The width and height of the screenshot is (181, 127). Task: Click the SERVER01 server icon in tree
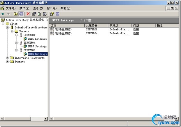coord(21,35)
